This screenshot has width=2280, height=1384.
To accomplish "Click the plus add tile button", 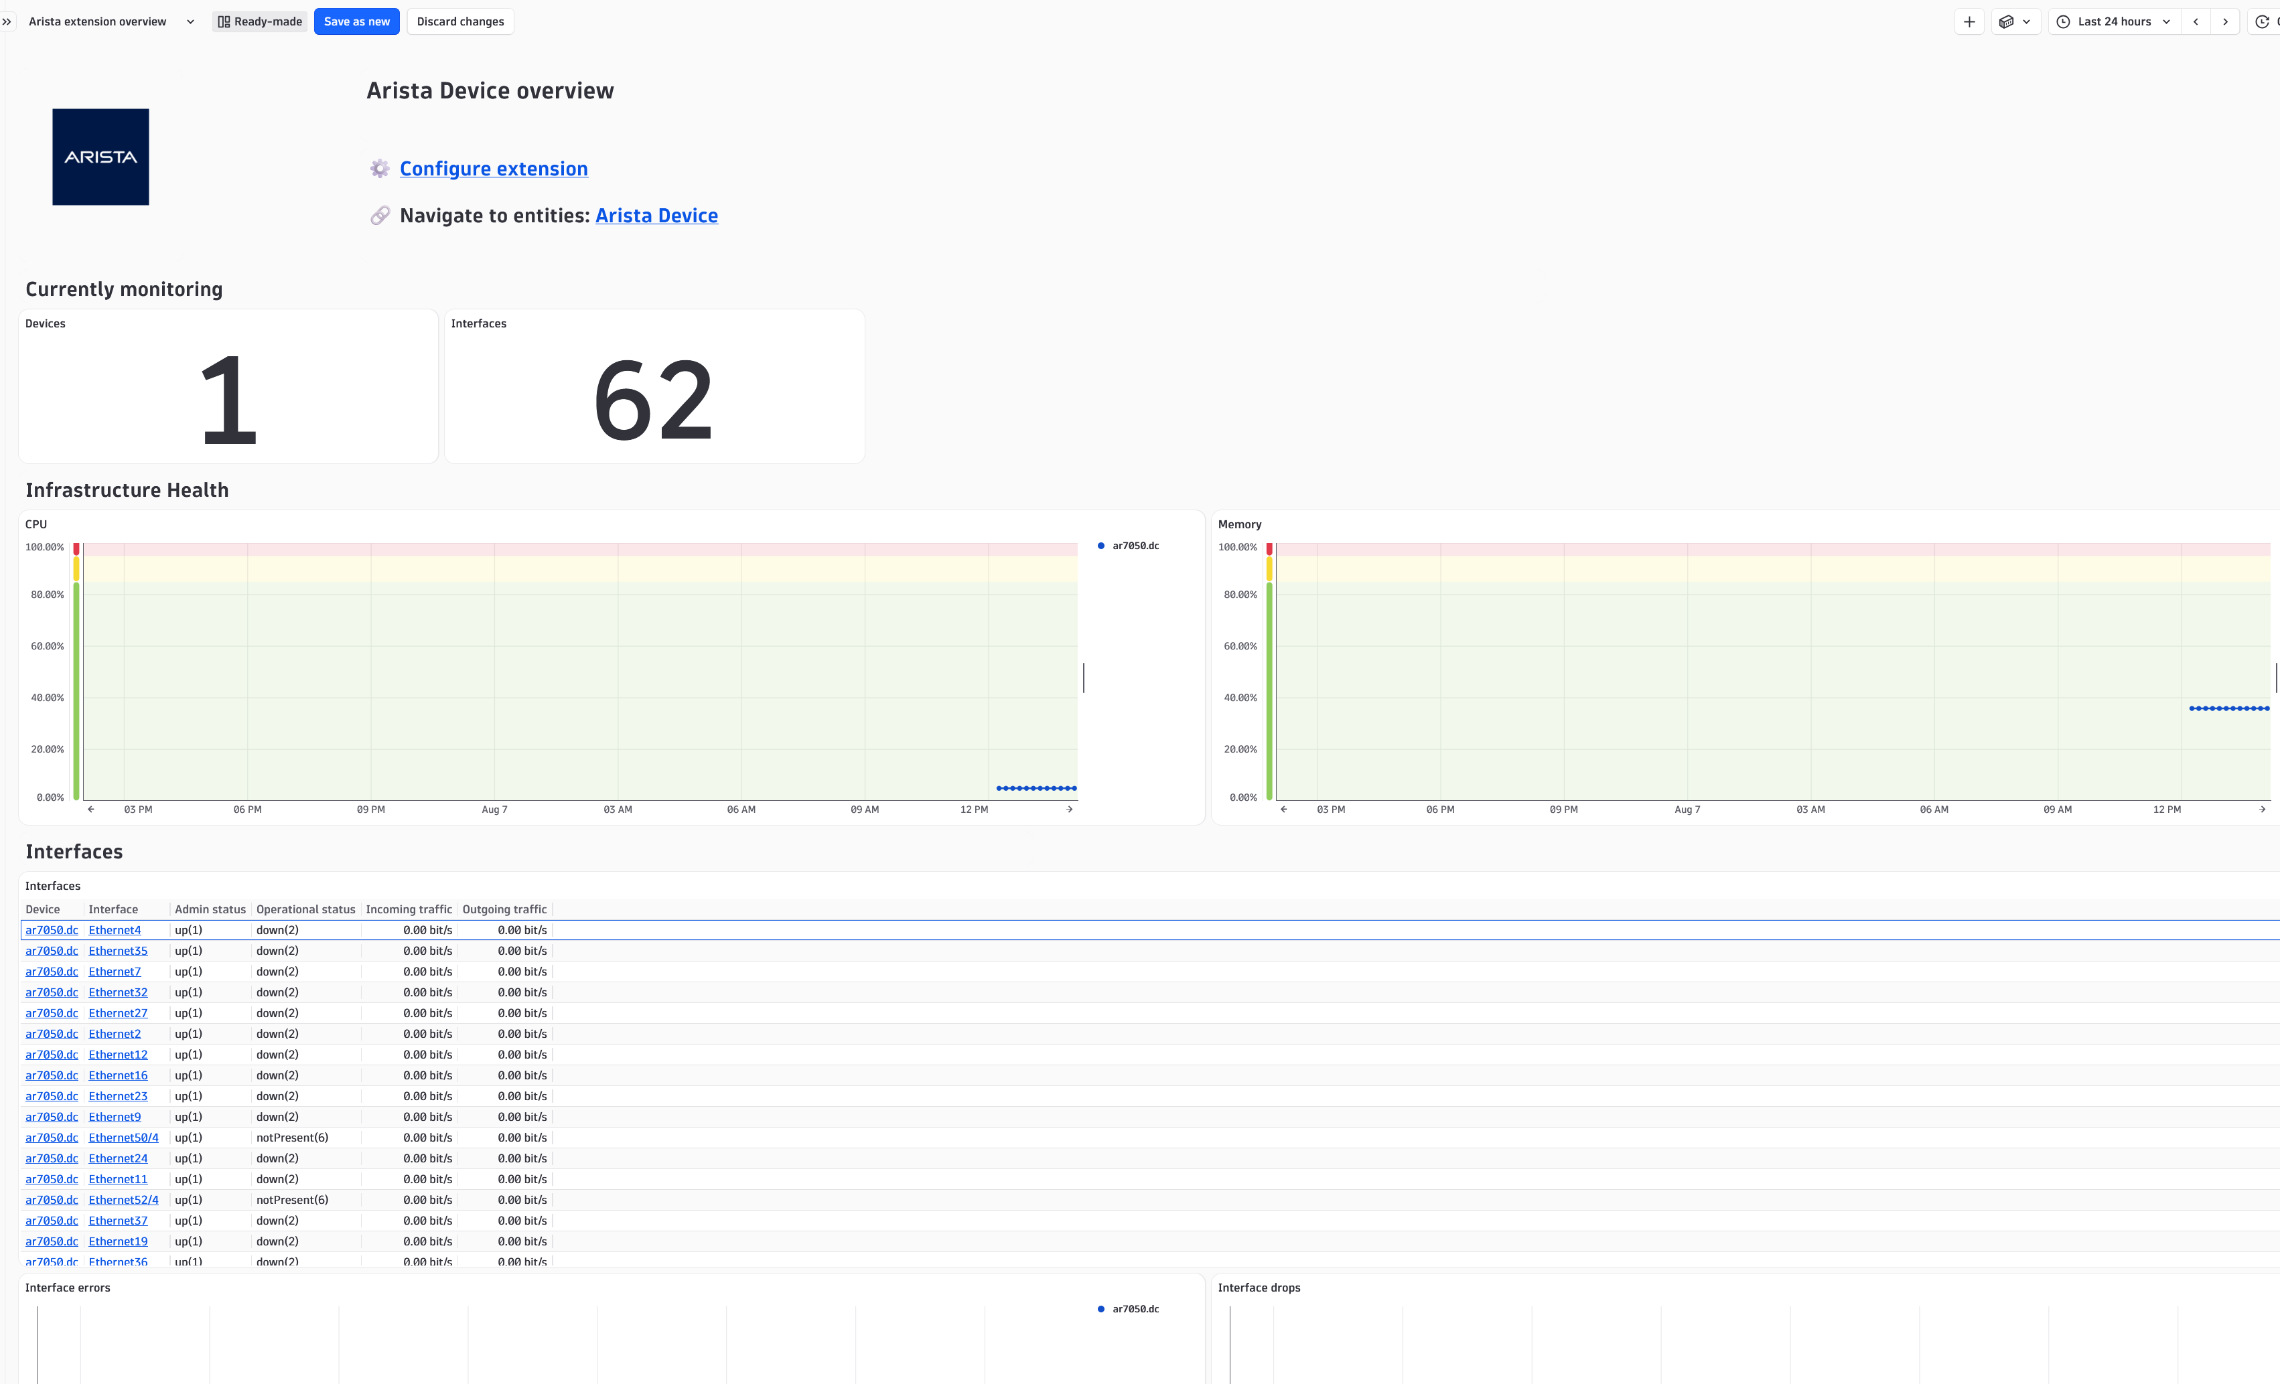I will (1969, 21).
